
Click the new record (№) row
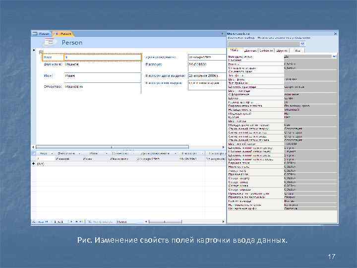(x=128, y=164)
